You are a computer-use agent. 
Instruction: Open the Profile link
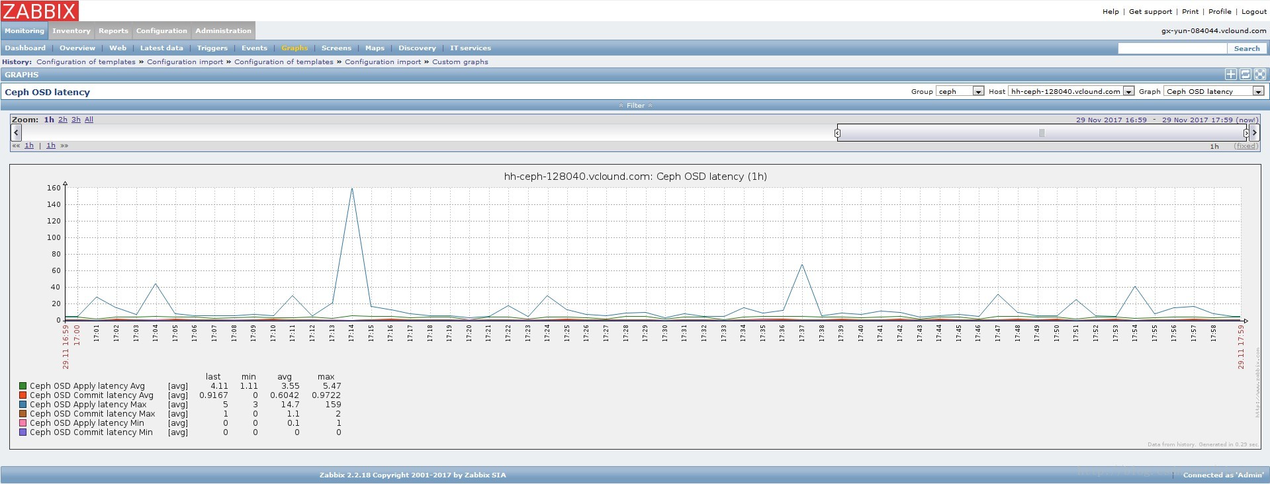(x=1220, y=11)
